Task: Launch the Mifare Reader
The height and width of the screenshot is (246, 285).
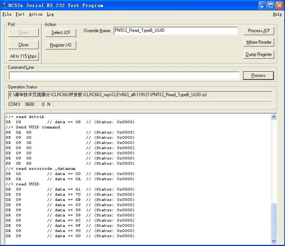Action: point(259,42)
